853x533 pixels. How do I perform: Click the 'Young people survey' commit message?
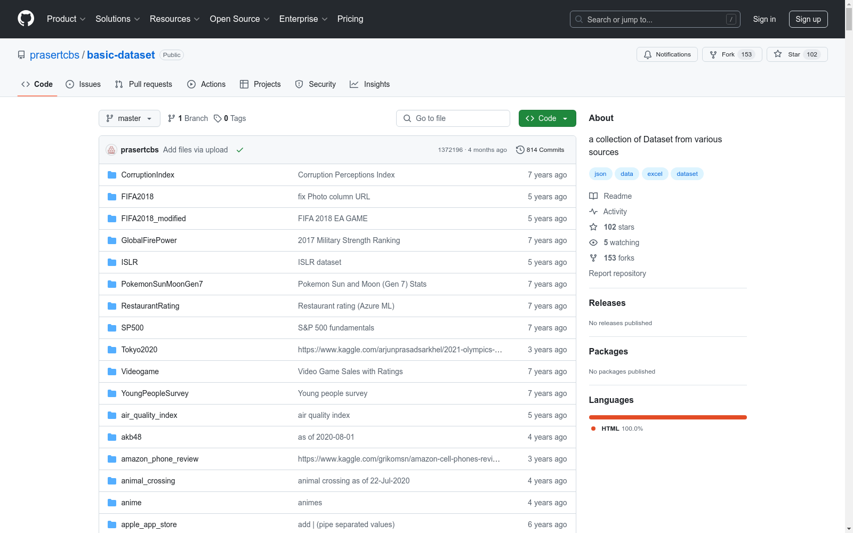pyautogui.click(x=333, y=393)
